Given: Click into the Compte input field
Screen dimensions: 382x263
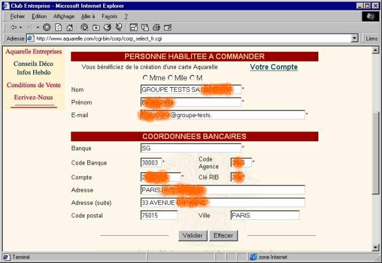Looking at the screenshot, I should [161, 177].
